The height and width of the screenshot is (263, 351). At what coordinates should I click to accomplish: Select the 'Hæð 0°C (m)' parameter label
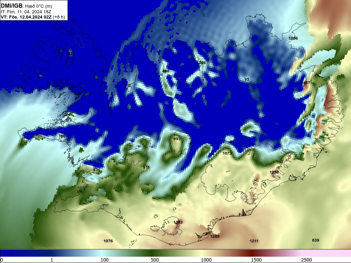pos(38,6)
